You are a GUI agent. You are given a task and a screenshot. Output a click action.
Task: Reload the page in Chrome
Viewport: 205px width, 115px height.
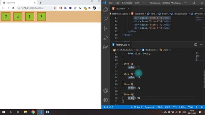[x=13, y=8]
